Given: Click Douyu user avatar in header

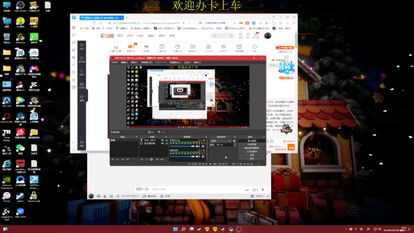Looking at the screenshot, I should [x=268, y=35].
